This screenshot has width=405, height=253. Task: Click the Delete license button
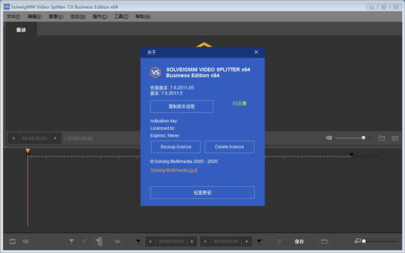230,146
